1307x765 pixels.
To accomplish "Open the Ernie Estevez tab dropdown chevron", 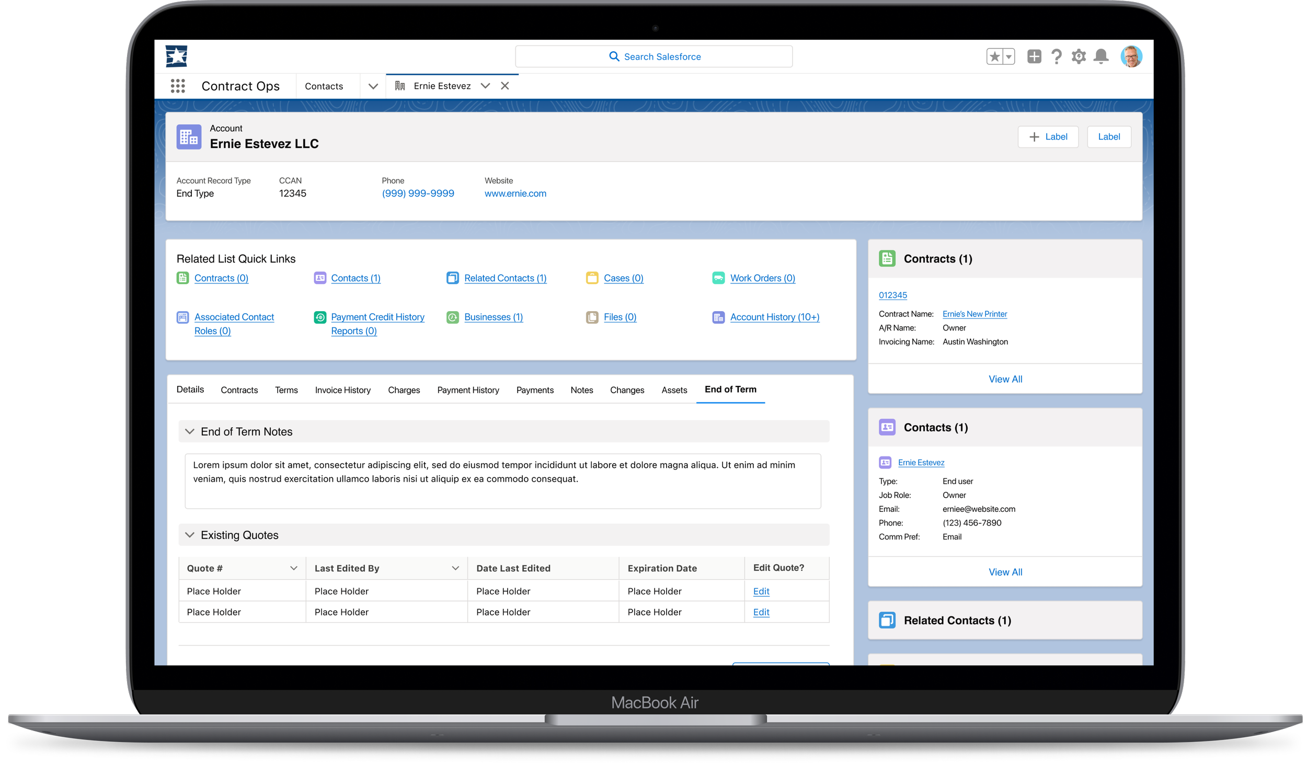I will click(x=485, y=86).
